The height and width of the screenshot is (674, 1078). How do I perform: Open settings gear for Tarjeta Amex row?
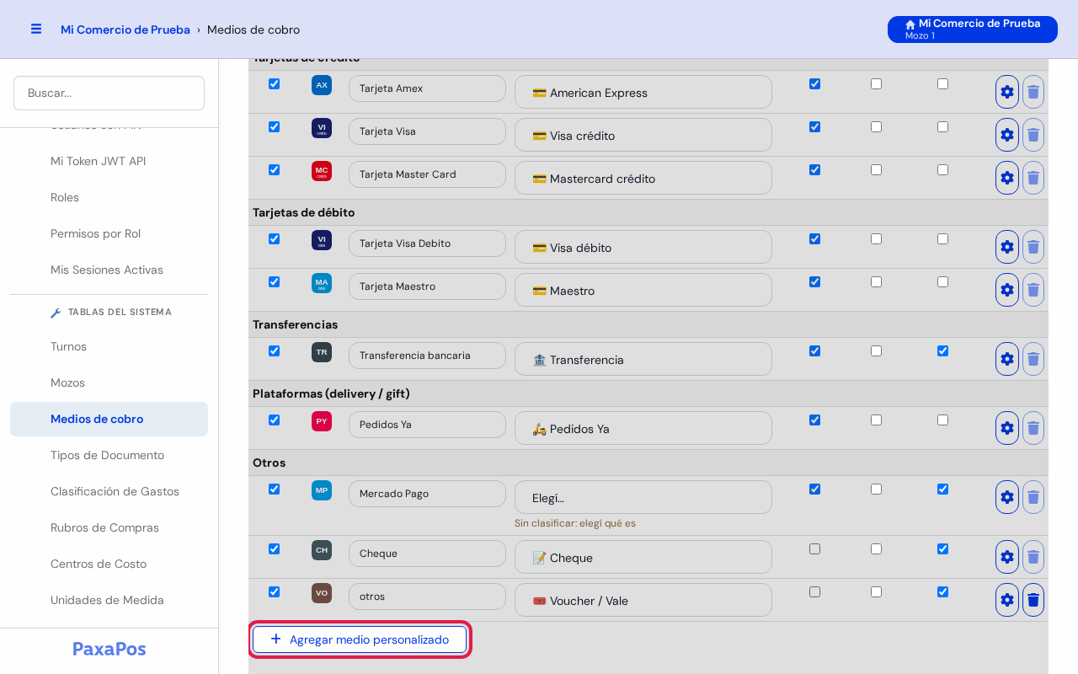pos(1007,92)
